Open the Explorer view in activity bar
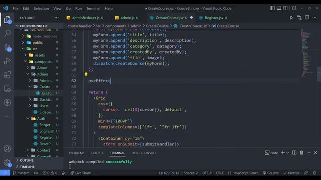 point(7,20)
